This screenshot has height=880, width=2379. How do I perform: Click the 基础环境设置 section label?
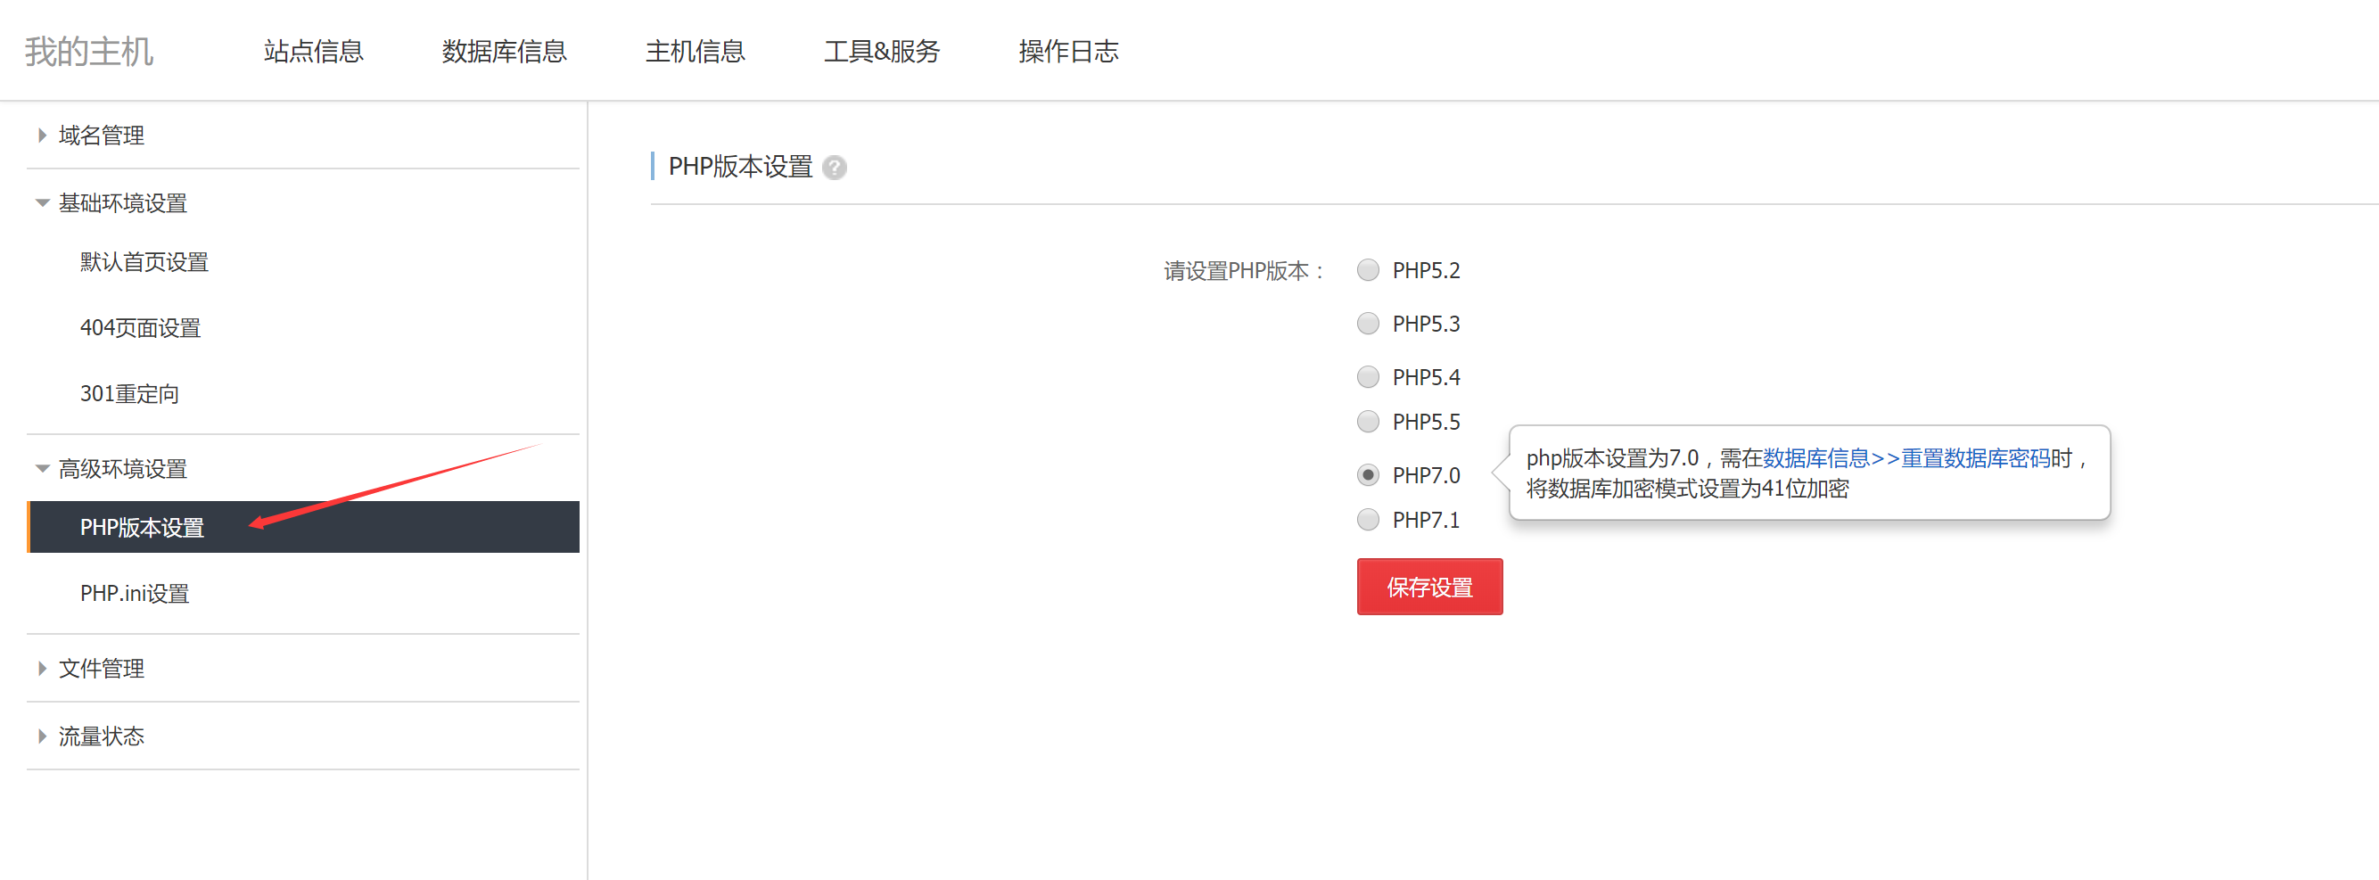click(123, 203)
